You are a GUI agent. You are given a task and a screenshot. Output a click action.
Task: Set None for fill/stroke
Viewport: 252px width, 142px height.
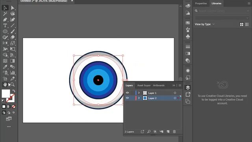pos(14,106)
